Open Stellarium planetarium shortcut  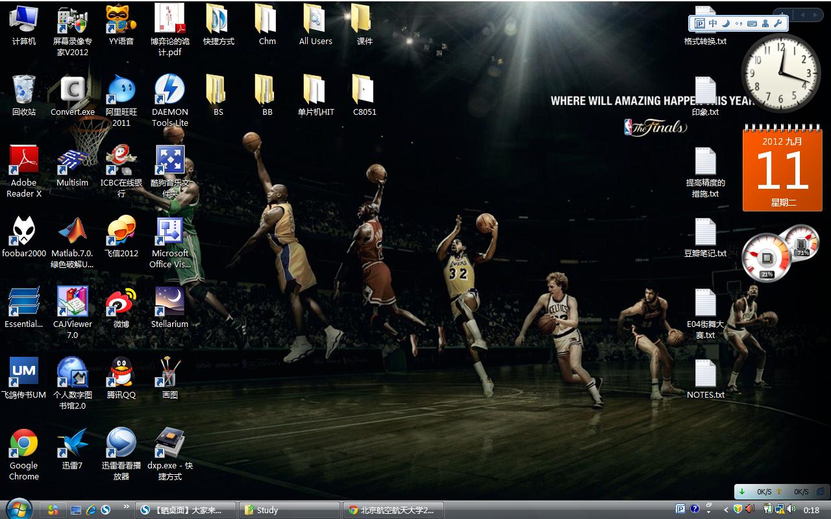click(170, 308)
